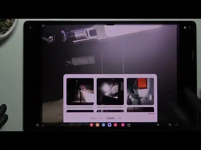Open the blue calendar app in the taskbar
Image resolution: width=201 pixels, height=150 pixels.
[x=103, y=125]
